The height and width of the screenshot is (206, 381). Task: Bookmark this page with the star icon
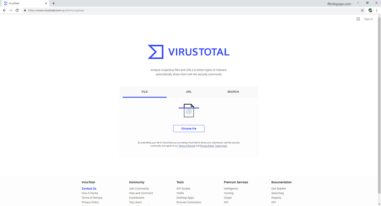(362, 10)
